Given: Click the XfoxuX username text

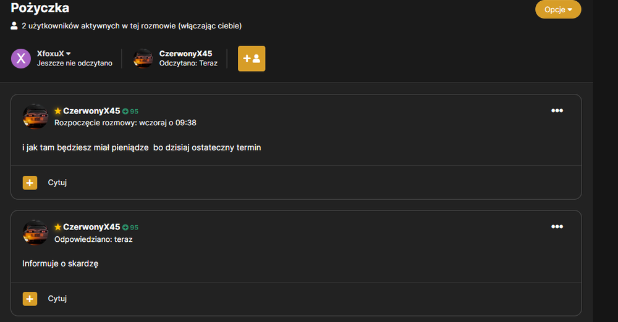Looking at the screenshot, I should 51,54.
